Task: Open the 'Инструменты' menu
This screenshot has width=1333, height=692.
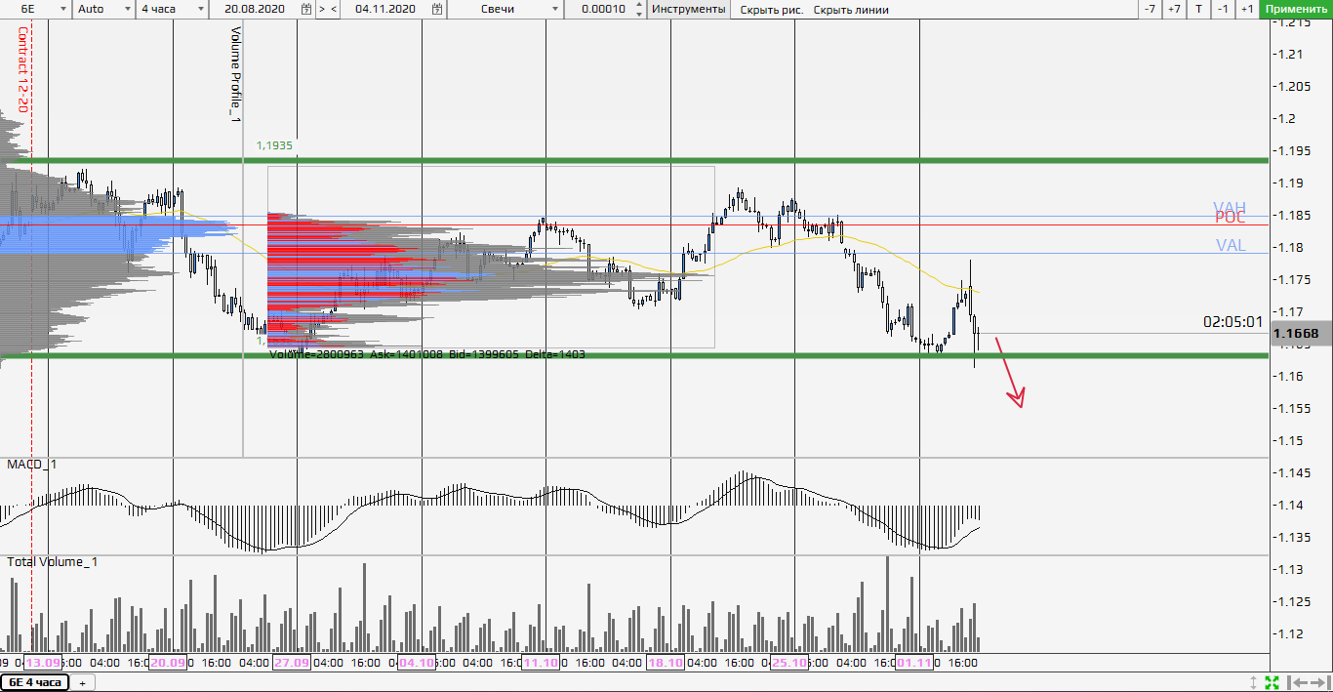Action: (689, 9)
